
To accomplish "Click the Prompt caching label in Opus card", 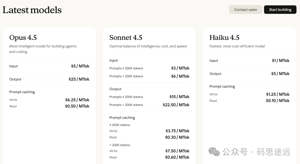I will (22, 92).
